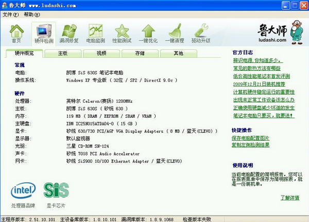The image size is (309, 222).
Task: Open the 出现未正常工作设备该怎么办 link
Action: 264,100
